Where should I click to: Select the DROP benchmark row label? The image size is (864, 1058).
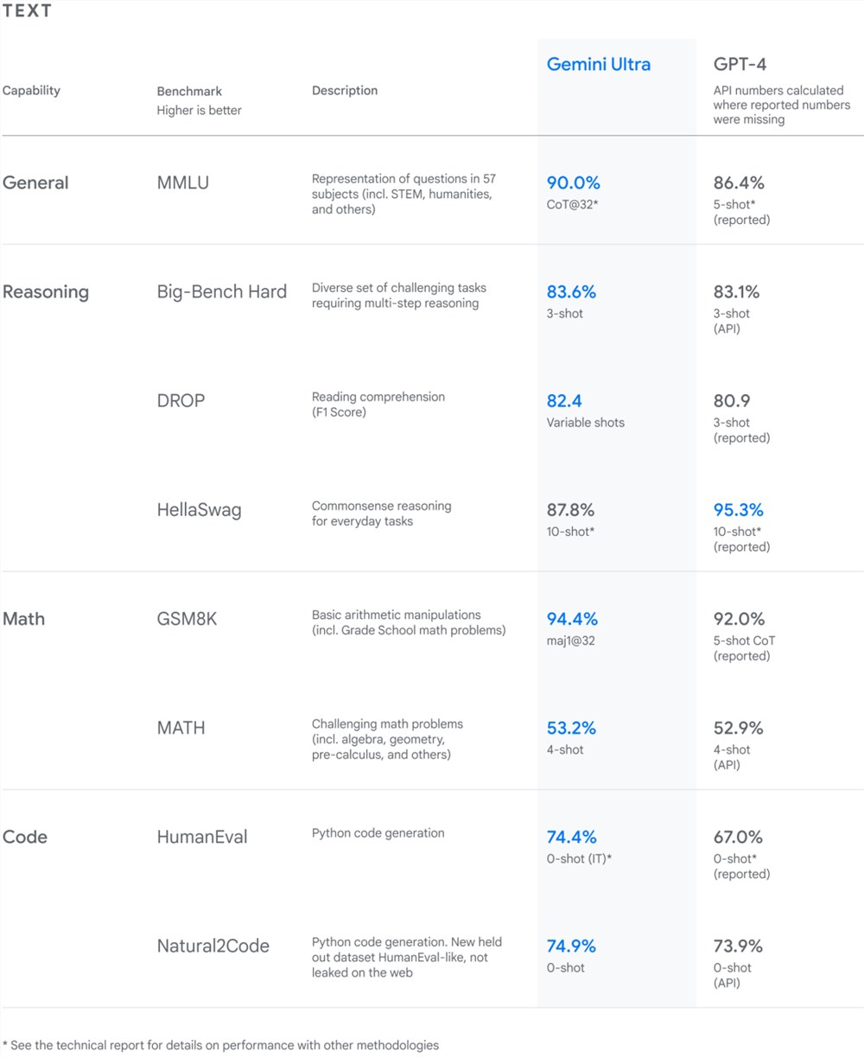point(181,400)
